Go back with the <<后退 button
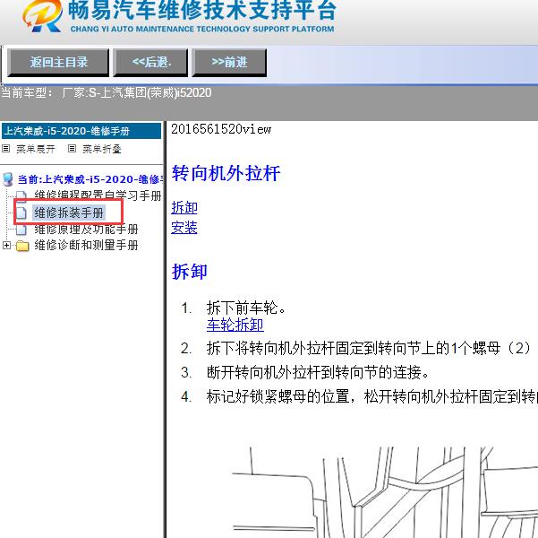The height and width of the screenshot is (538, 538). point(150,62)
